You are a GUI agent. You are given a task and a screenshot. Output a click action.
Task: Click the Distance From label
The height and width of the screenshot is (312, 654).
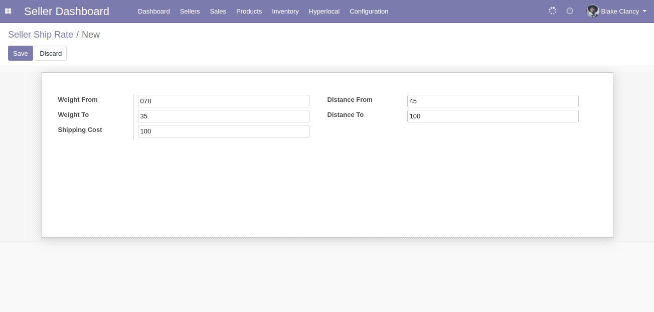point(350,99)
